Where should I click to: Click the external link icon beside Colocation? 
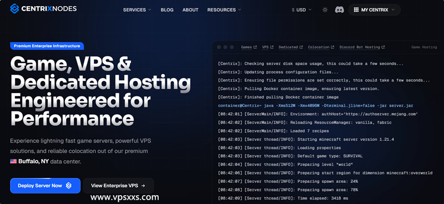[x=332, y=47]
